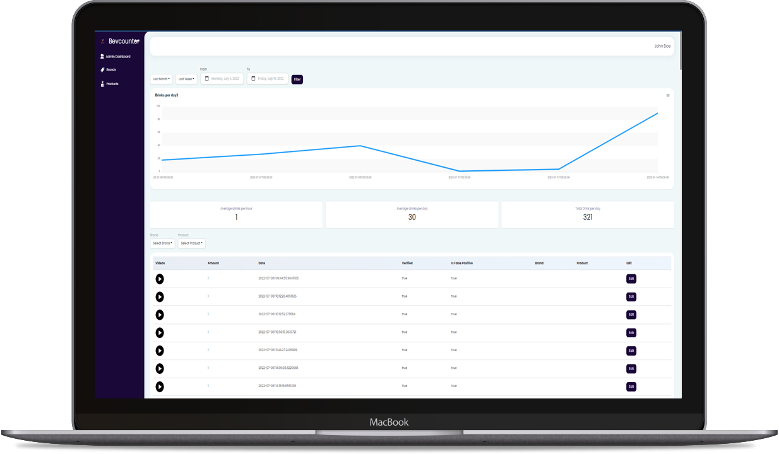The height and width of the screenshot is (454, 779).
Task: Play the video in the first table row
Action: click(x=160, y=279)
